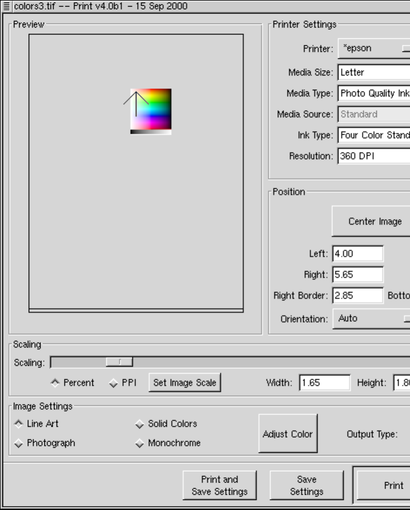Image resolution: width=410 pixels, height=510 pixels.
Task: Click the 'Position' frame label
Action: click(x=289, y=192)
